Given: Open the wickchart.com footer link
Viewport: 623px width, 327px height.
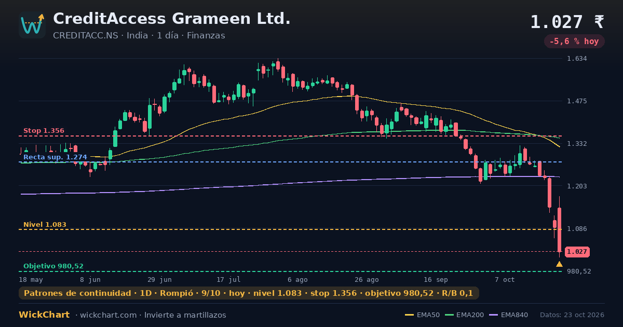Looking at the screenshot, I should pyautogui.click(x=107, y=315).
